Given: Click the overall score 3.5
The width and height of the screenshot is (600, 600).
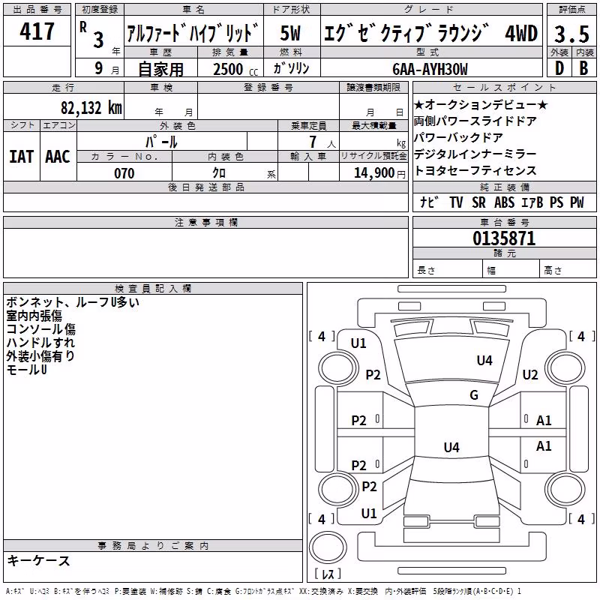Looking at the screenshot, I should point(571,34).
